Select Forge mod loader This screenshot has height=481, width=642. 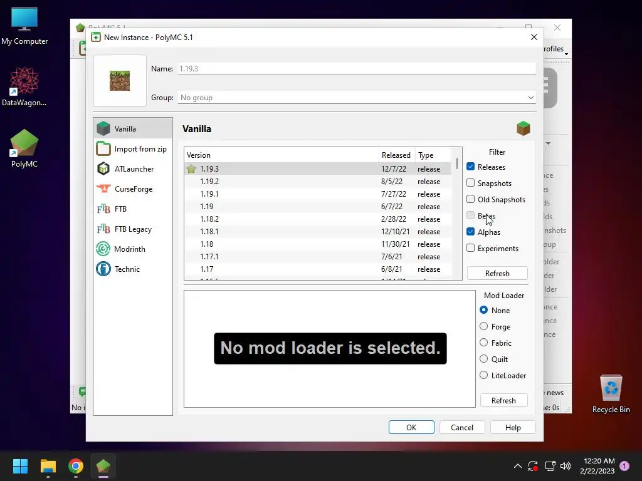483,326
